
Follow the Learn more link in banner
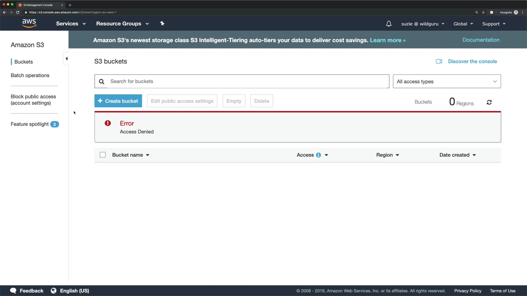(388, 40)
